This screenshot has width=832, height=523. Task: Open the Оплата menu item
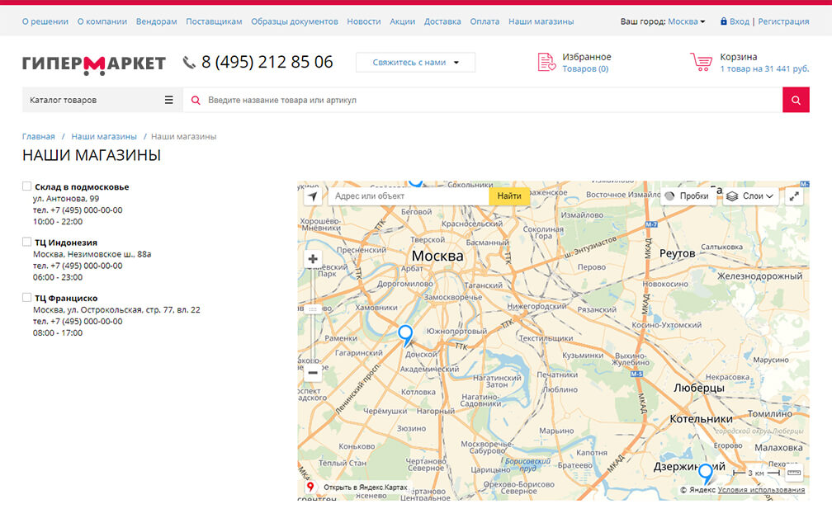point(485,21)
